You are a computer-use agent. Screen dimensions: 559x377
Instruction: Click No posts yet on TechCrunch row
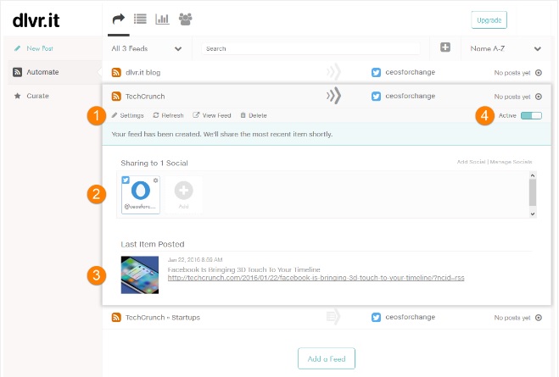pos(512,97)
